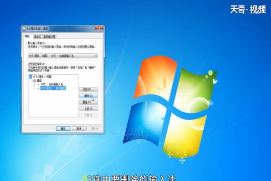Expand the default input language dropdown
This screenshot has height=181, width=271.
tap(63, 56)
